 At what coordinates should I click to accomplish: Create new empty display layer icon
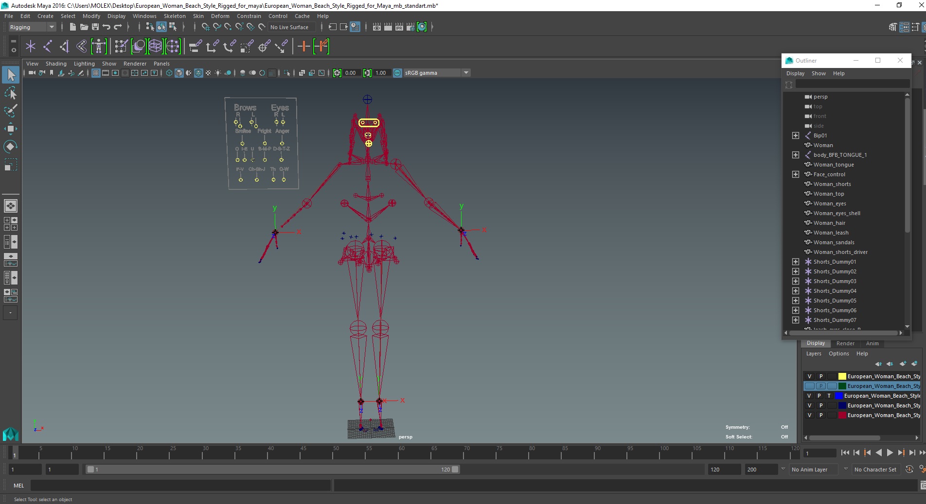(903, 364)
